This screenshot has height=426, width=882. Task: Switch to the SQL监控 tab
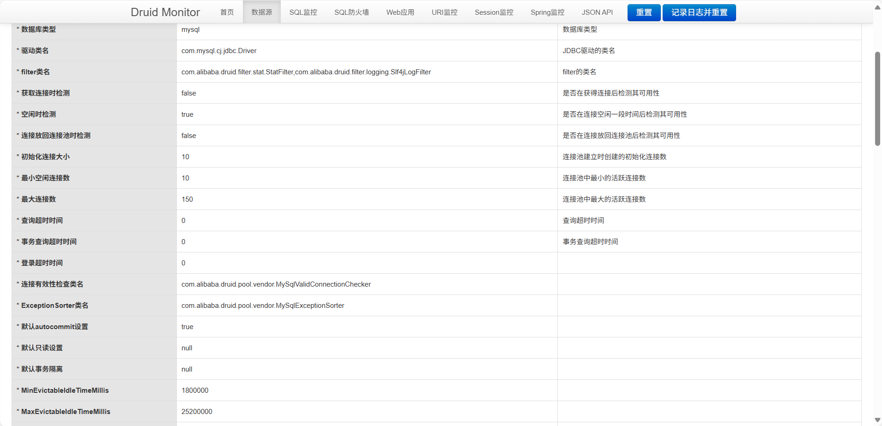pyautogui.click(x=303, y=12)
